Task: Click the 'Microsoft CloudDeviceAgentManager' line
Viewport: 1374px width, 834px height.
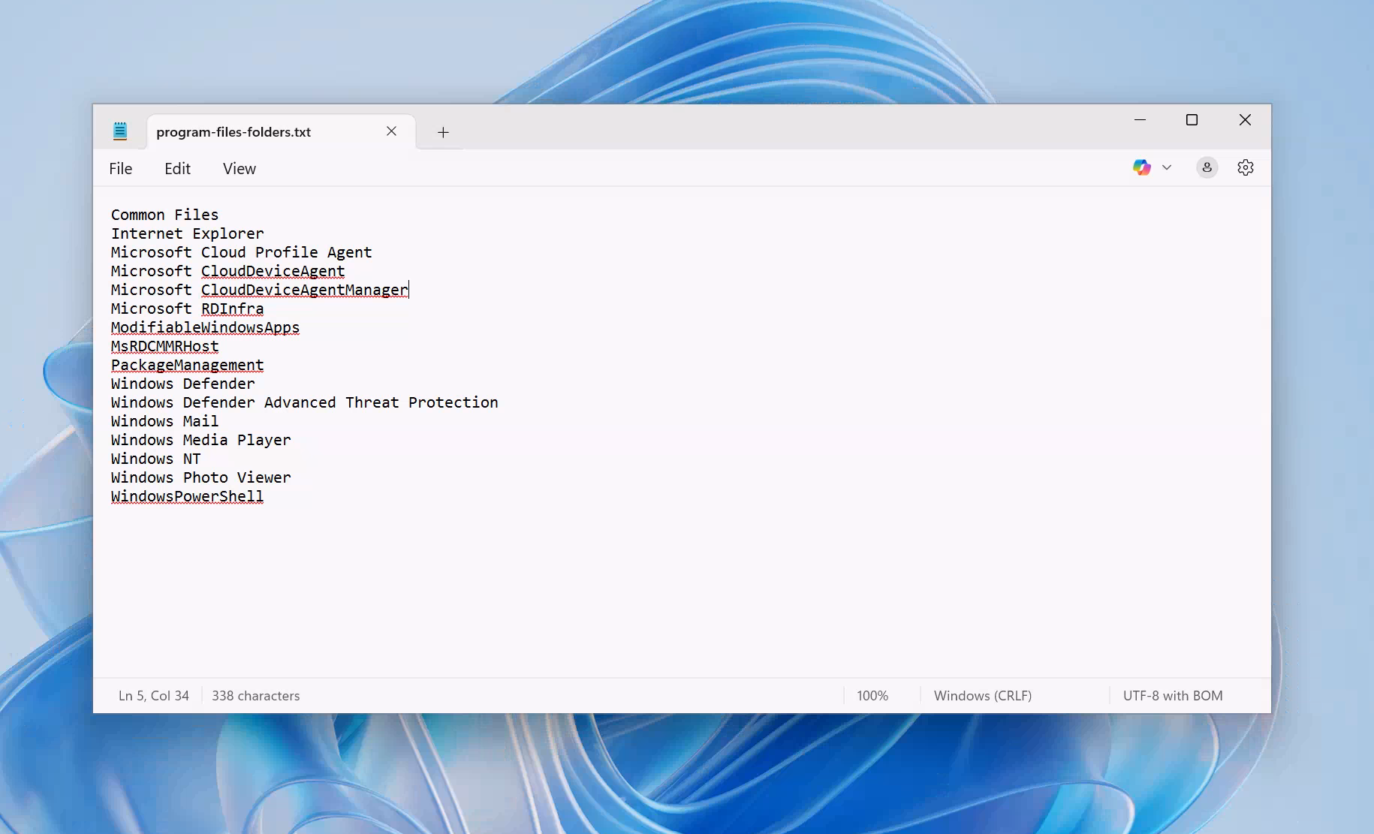Action: pyautogui.click(x=260, y=290)
